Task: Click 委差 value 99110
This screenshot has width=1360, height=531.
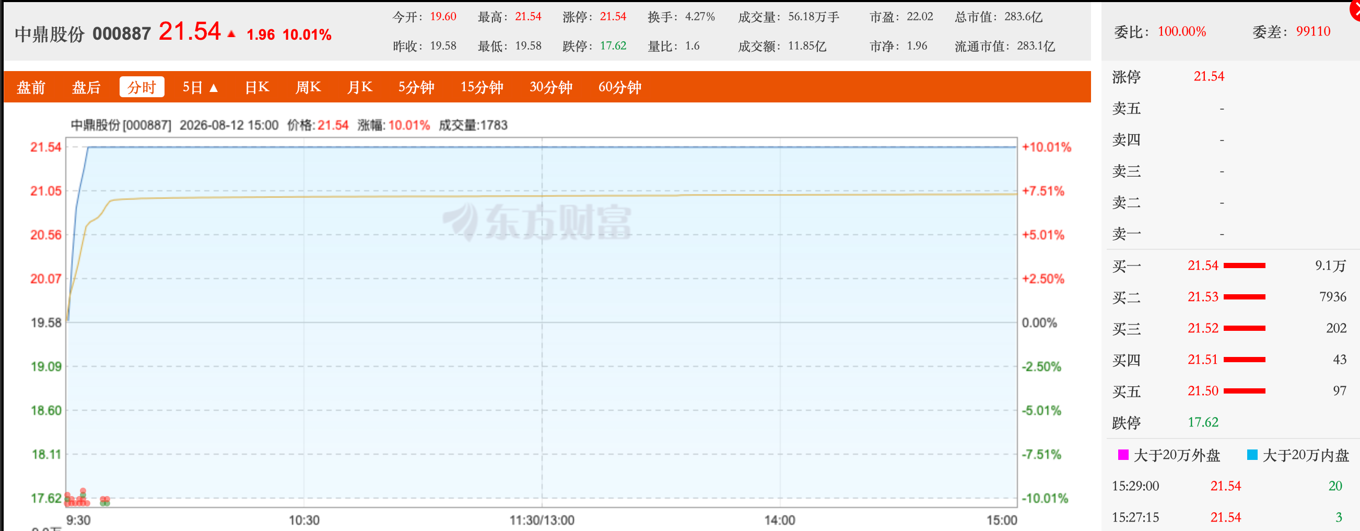Action: coord(1313,32)
